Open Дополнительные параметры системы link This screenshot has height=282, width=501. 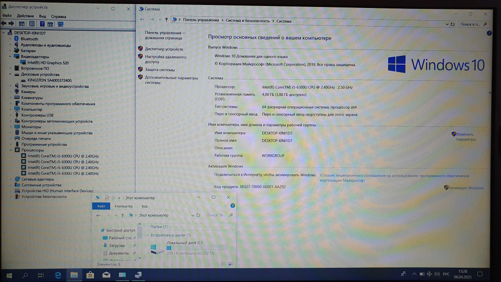[171, 80]
